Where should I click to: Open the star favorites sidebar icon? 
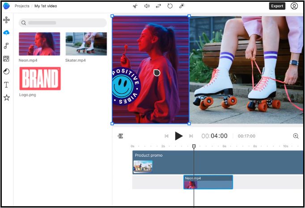tap(6, 98)
